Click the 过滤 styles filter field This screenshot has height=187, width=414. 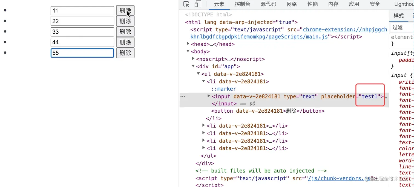point(398,27)
